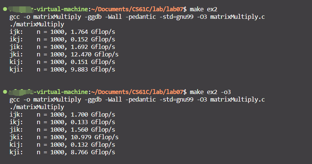
Task: Click the kji line with 8.766 Gflop/s
Action: (62, 152)
